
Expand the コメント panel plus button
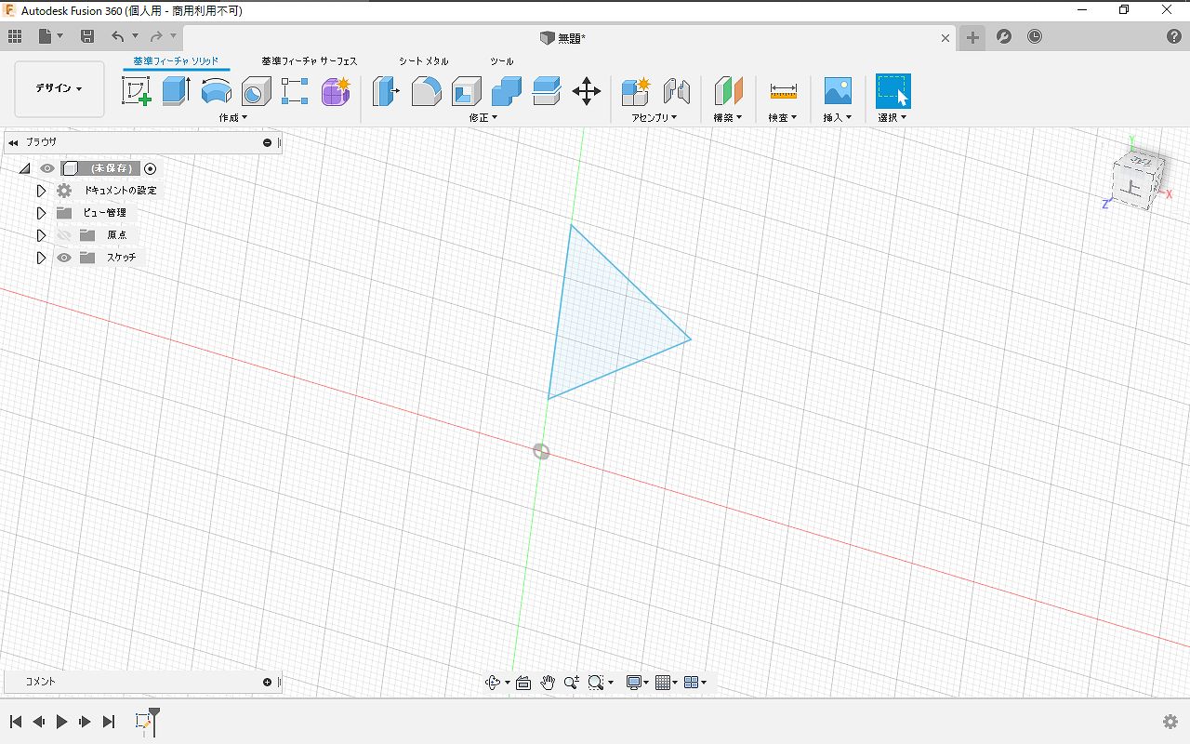tap(268, 682)
